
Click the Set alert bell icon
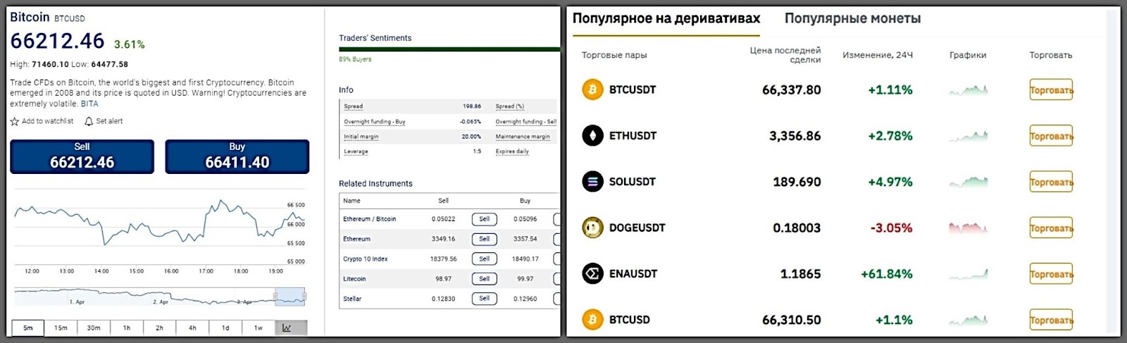pyautogui.click(x=89, y=122)
